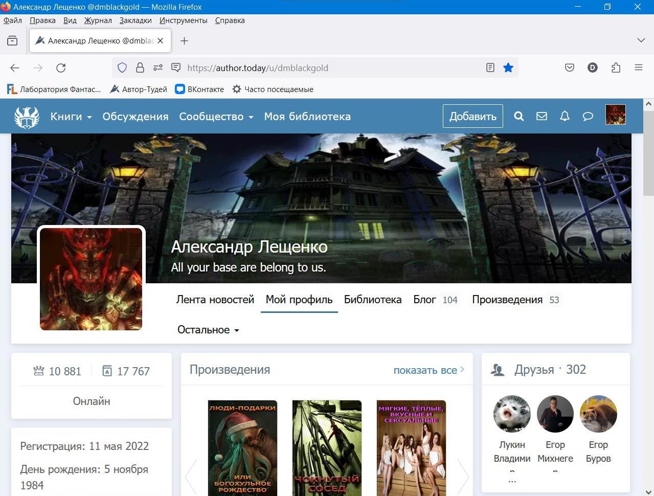Open messages via the envelope icon
The image size is (654, 496).
coord(542,117)
